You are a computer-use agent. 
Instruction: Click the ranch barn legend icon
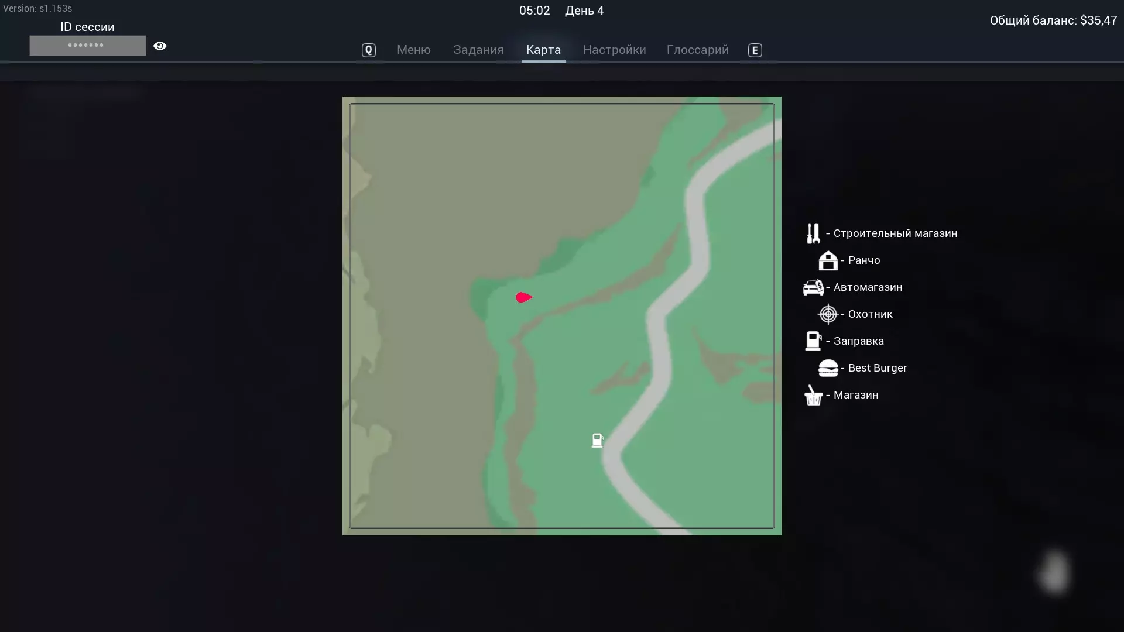click(x=828, y=260)
